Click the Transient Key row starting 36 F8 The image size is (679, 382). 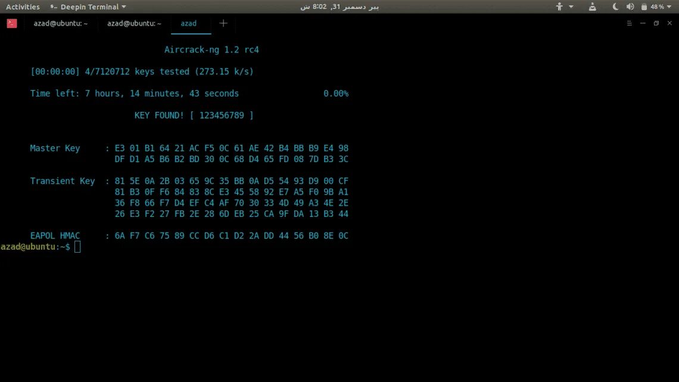point(231,203)
